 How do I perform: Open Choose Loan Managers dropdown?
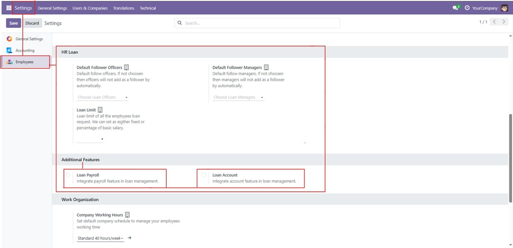click(238, 97)
